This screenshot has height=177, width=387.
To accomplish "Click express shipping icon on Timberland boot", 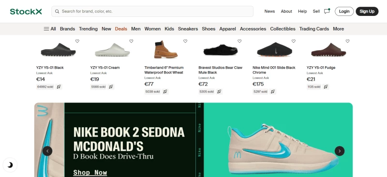I will click(x=165, y=91).
